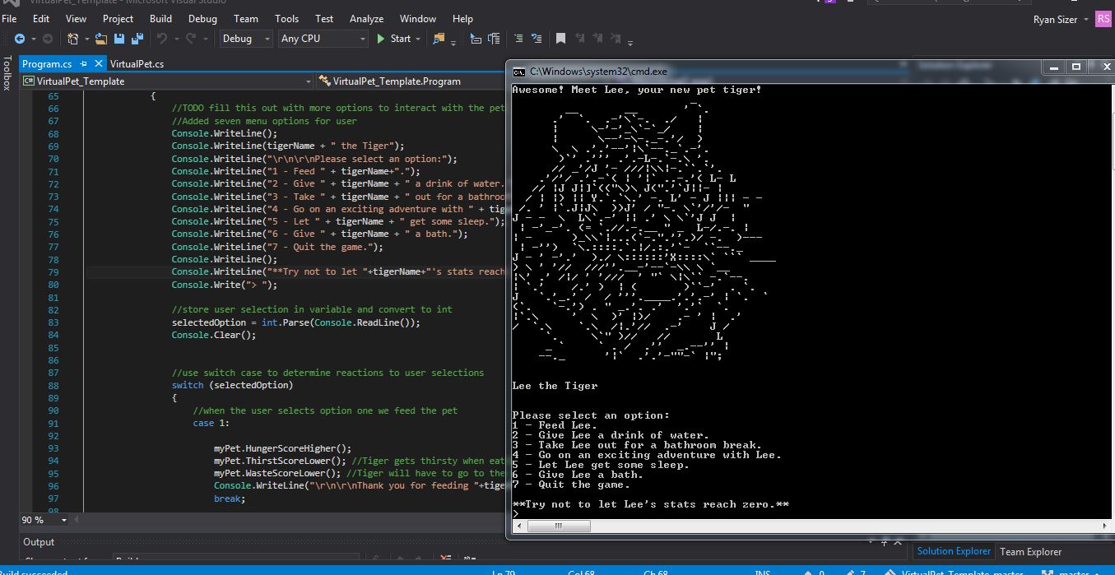Click the pin icon on Program.cs tab
The image size is (1115, 575).
(85, 63)
